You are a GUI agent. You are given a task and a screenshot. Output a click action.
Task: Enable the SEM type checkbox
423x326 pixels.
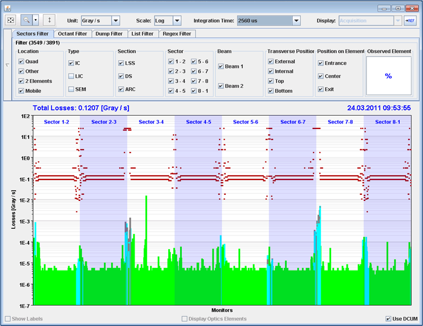tap(71, 89)
